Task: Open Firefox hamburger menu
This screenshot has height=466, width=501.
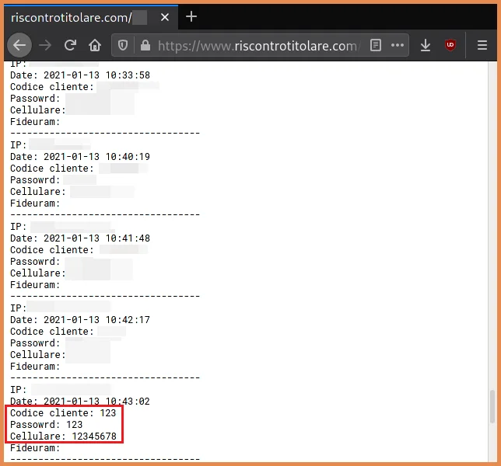Action: [482, 45]
